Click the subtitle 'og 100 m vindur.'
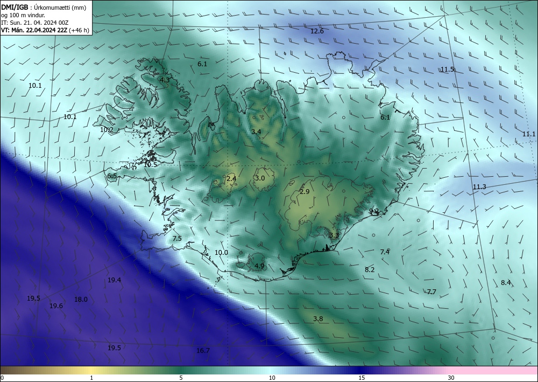The height and width of the screenshot is (382, 538). (23, 15)
